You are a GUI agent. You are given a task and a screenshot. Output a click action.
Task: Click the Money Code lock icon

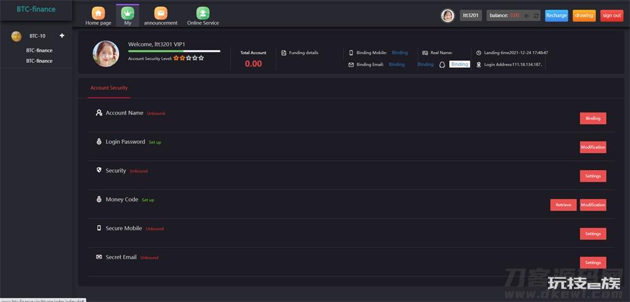click(x=99, y=199)
